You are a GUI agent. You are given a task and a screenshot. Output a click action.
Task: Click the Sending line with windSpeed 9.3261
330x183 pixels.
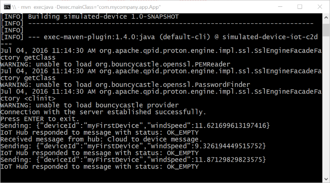click(x=133, y=146)
